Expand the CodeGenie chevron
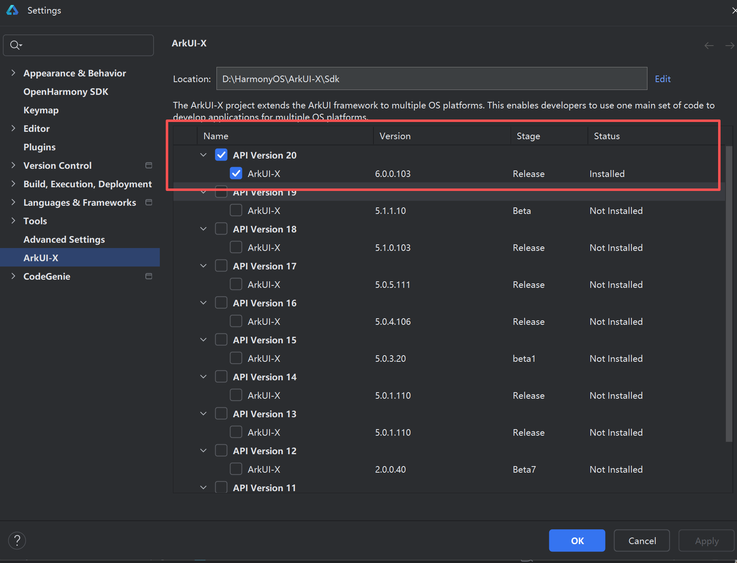Viewport: 737px width, 563px height. point(13,276)
